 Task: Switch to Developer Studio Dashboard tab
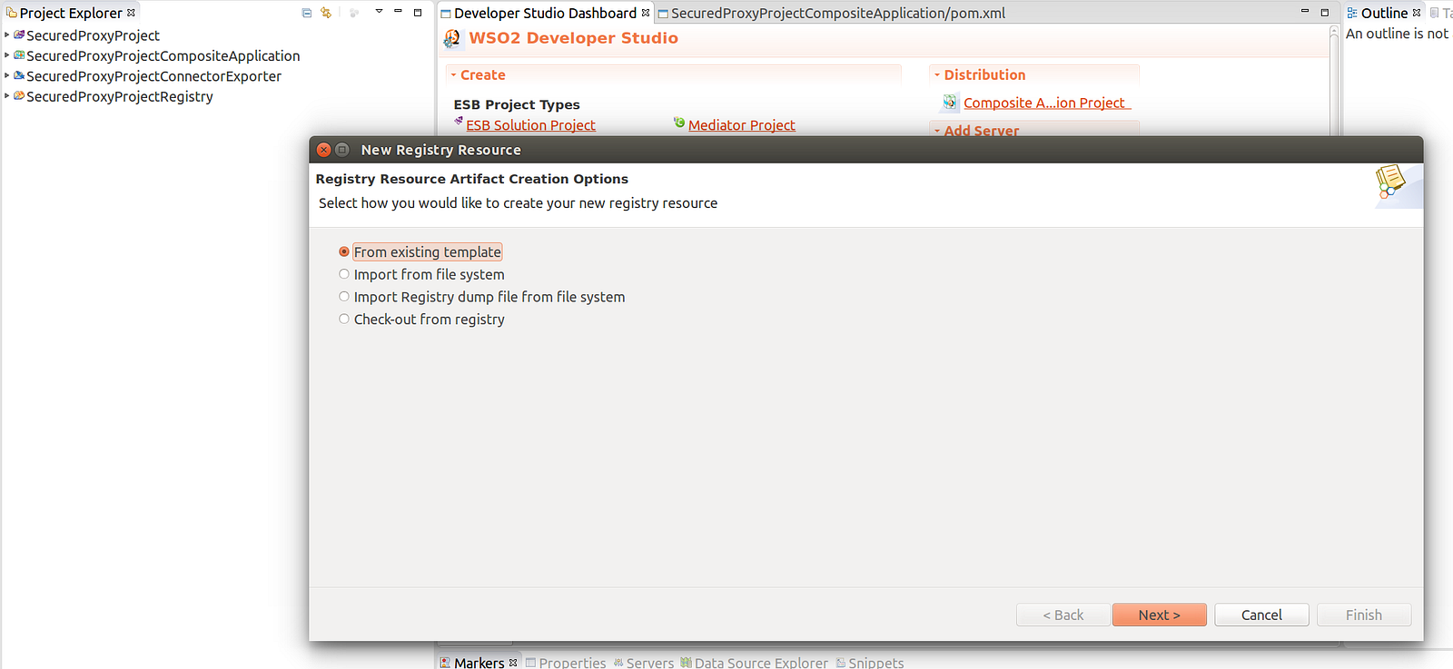click(x=545, y=13)
